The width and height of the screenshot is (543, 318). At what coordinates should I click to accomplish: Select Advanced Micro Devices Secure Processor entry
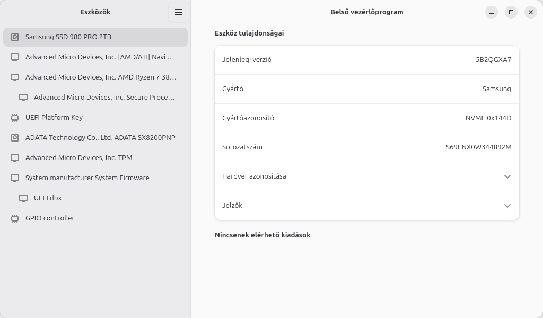pyautogui.click(x=104, y=98)
